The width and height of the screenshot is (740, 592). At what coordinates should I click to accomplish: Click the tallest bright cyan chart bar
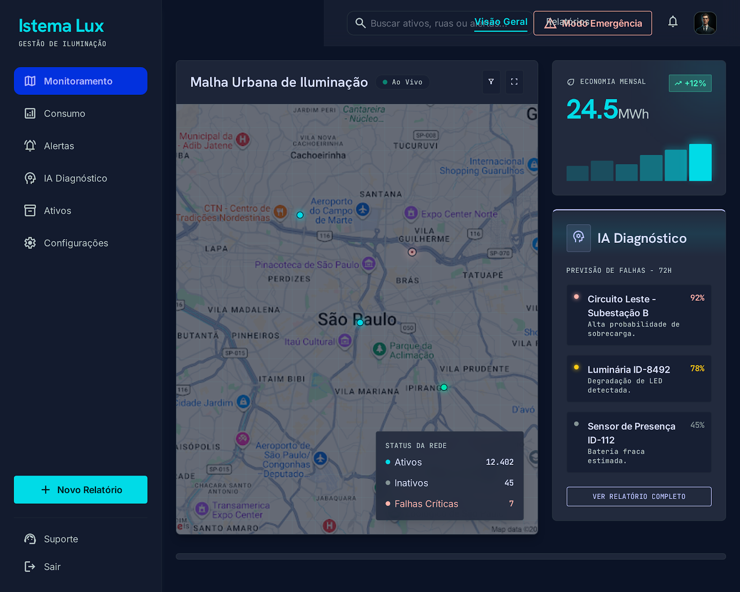click(700, 162)
